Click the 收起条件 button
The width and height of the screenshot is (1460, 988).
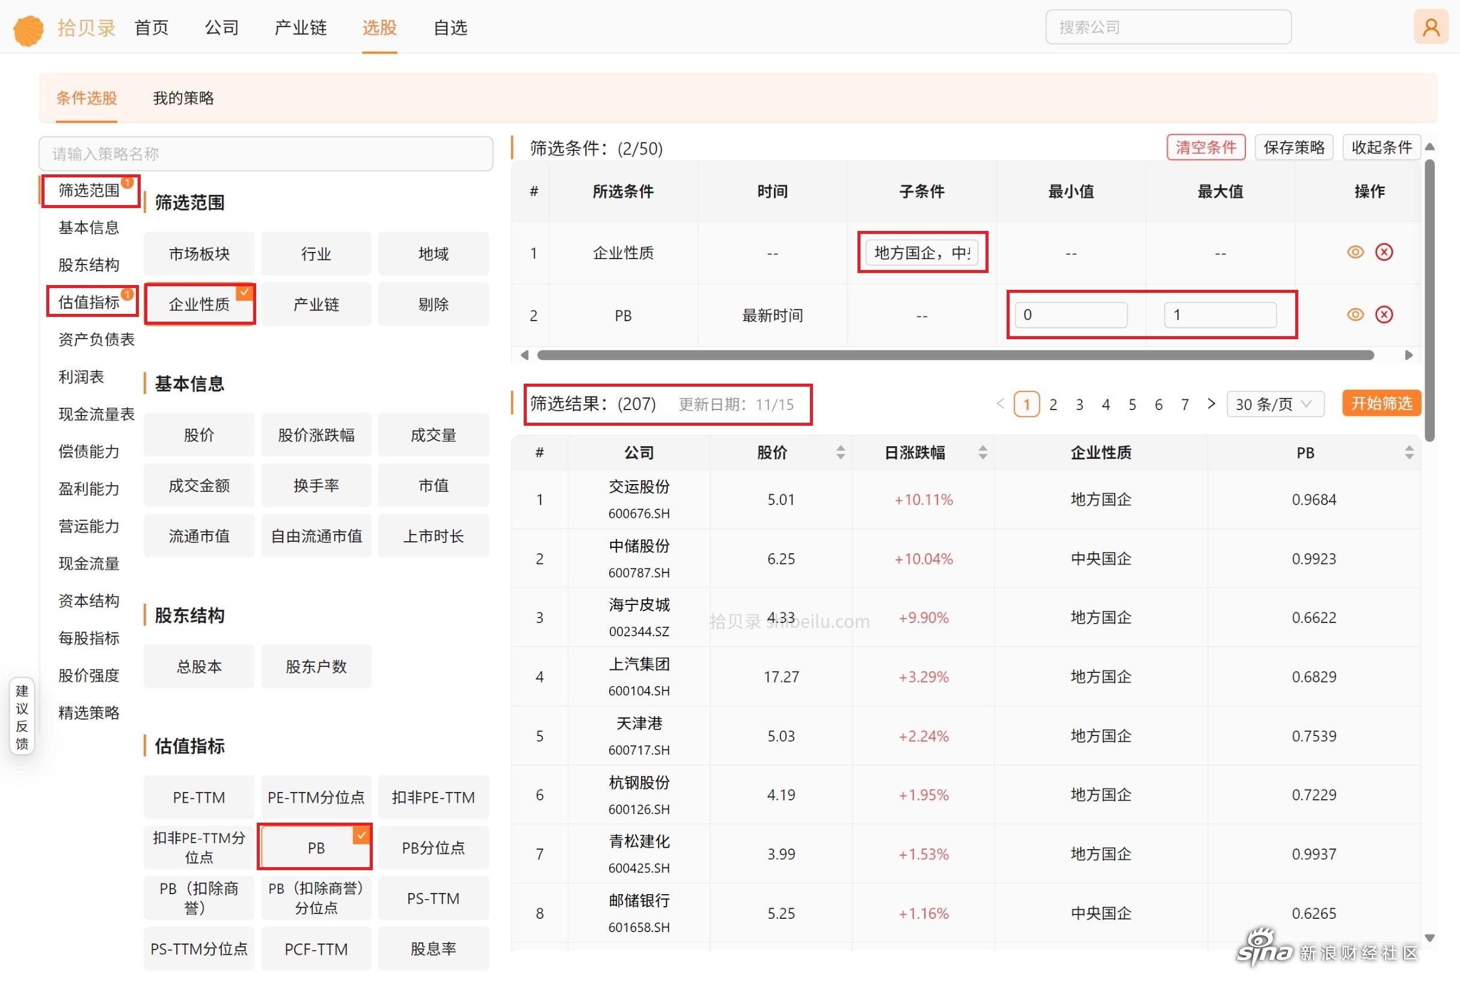[x=1381, y=147]
